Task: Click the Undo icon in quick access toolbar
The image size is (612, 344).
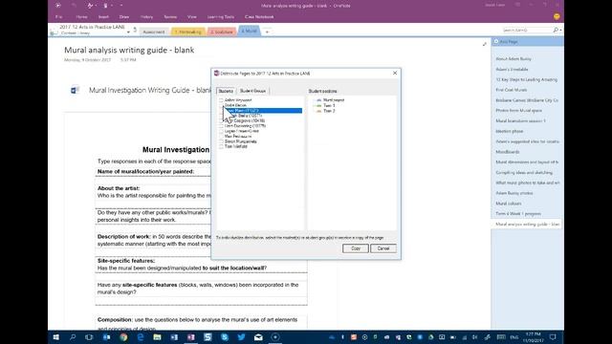Action: [x=74, y=6]
